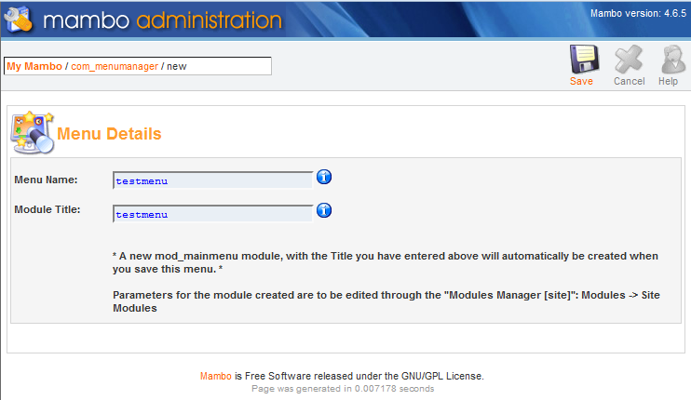Open Help via headset person icon
Viewport: 691px width, 400px height.
673,59
